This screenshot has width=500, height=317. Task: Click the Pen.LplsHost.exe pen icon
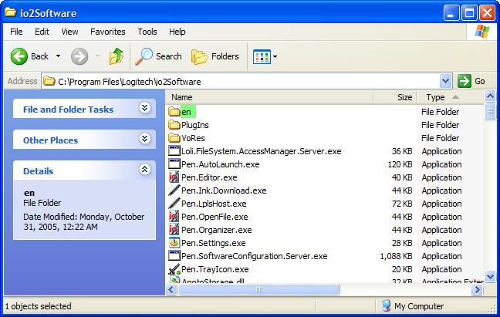tap(174, 204)
